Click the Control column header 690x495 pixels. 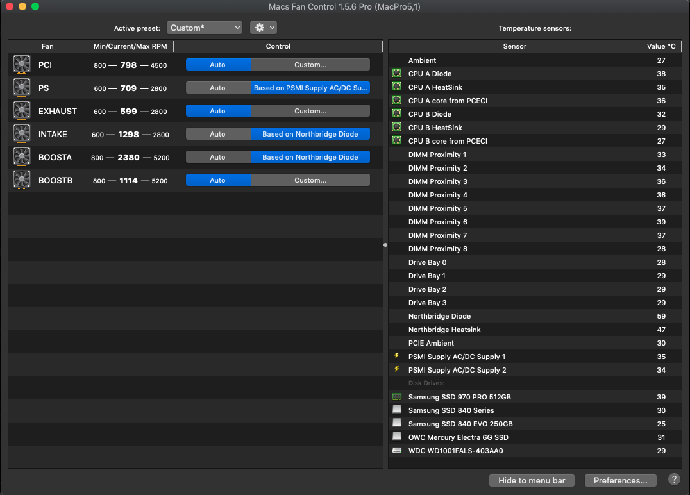pos(278,46)
